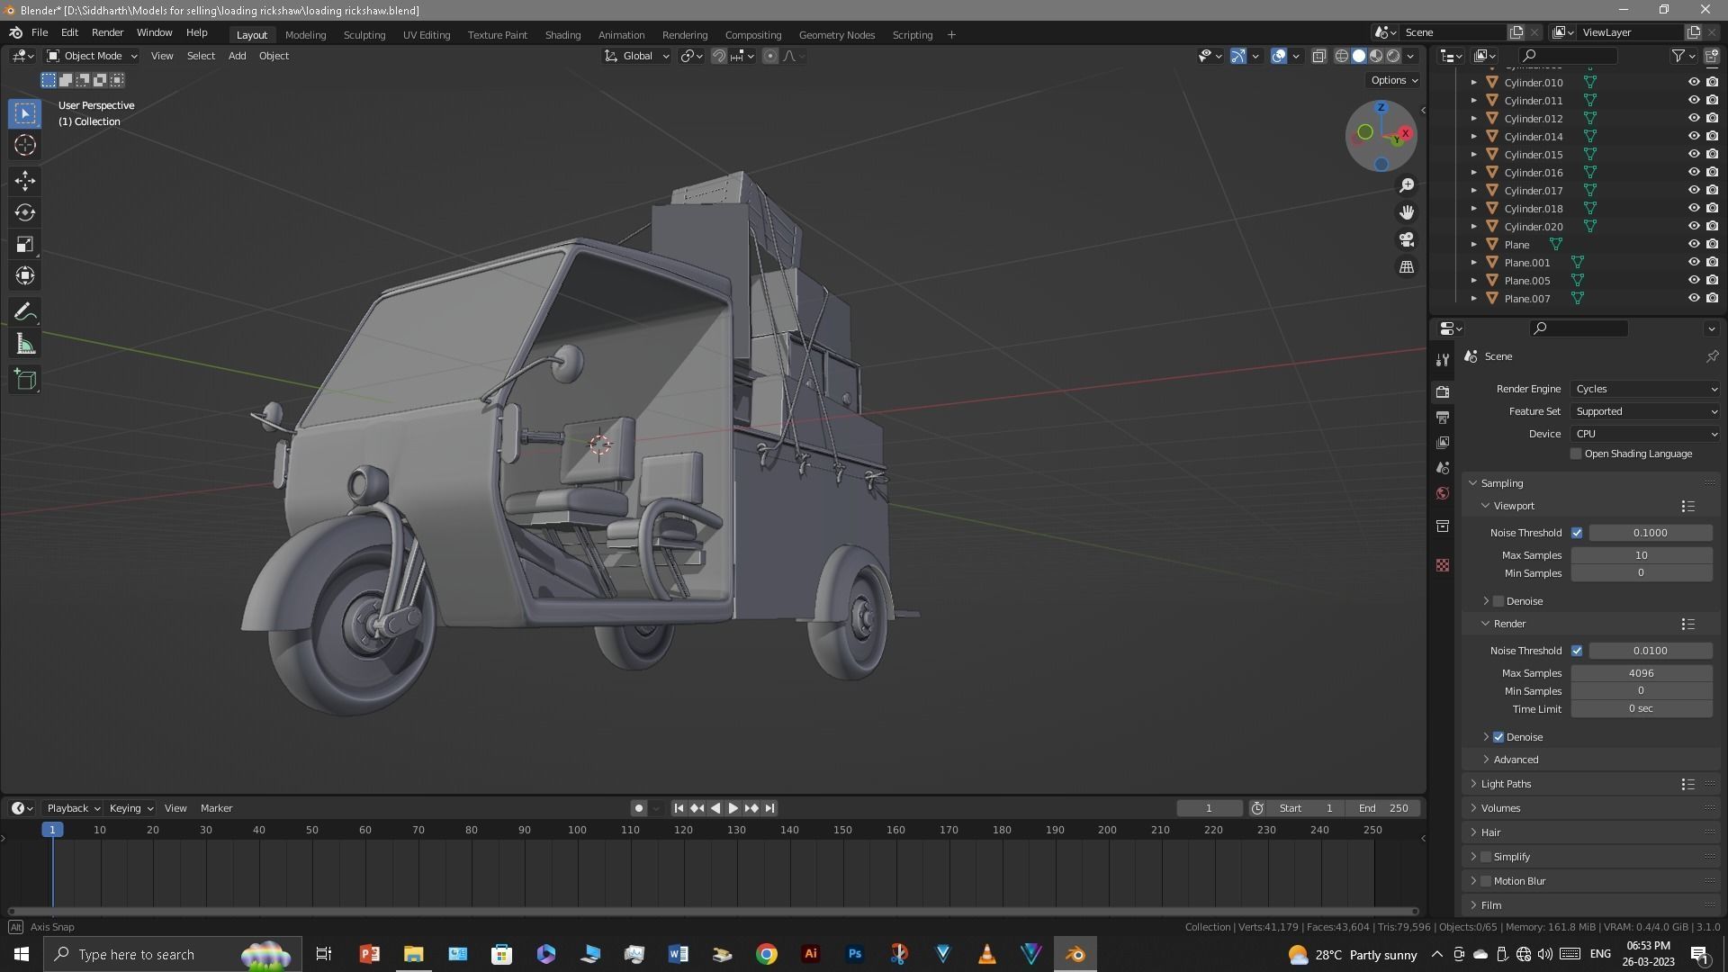This screenshot has width=1728, height=972.
Task: Hide Cylinder.010 in viewport
Action: [1694, 82]
